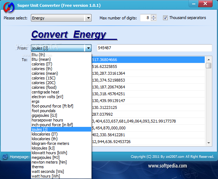Select kilocalories (th) unit

61,139
